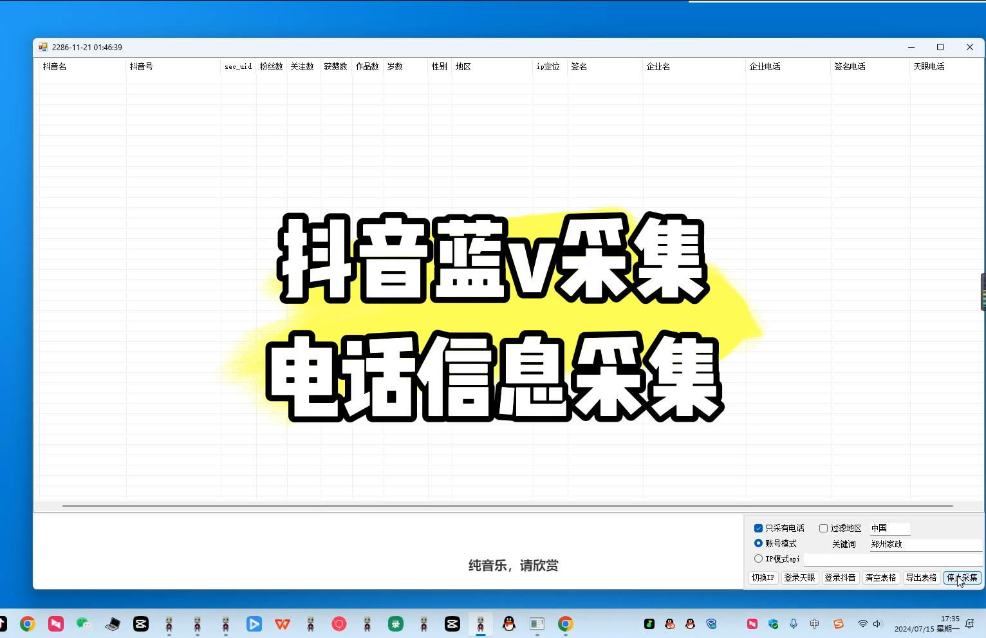Close the collector window
The image size is (986, 638).
click(x=970, y=47)
